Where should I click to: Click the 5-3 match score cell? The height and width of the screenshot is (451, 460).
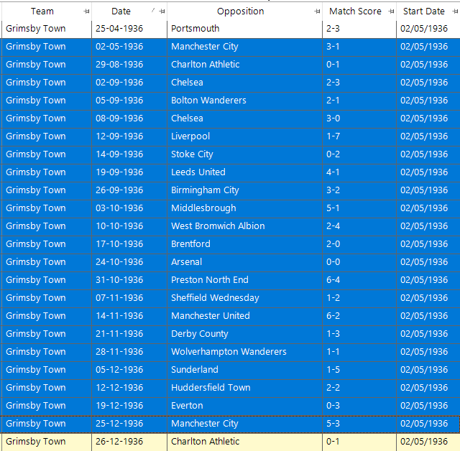coord(359,424)
